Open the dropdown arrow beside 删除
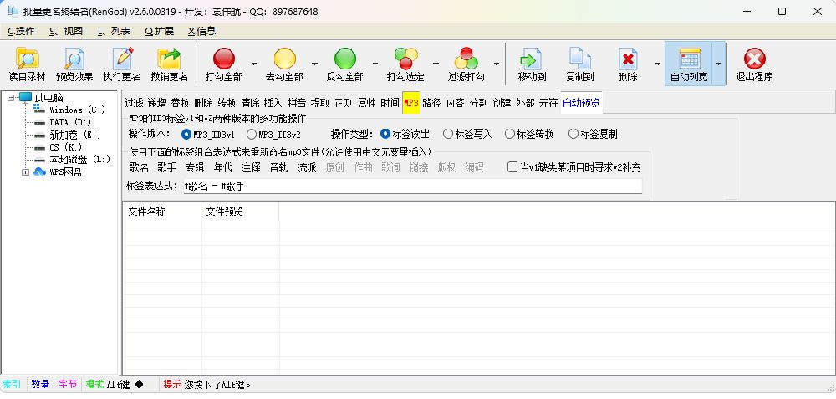836x399 pixels. click(x=657, y=64)
